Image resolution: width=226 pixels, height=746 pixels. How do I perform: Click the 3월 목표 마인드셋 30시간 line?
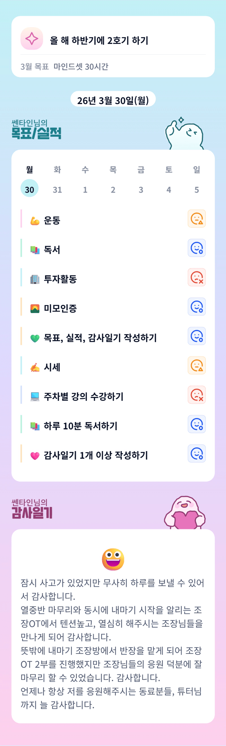pos(64,67)
